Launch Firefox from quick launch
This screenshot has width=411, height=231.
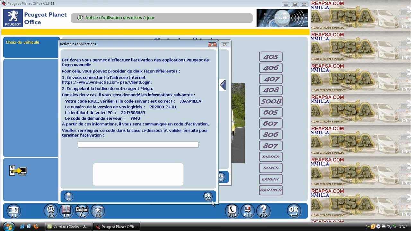point(36,226)
